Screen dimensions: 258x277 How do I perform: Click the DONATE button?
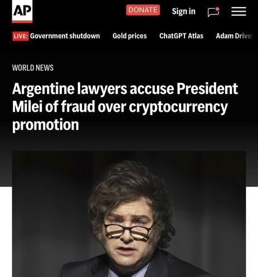click(x=143, y=10)
